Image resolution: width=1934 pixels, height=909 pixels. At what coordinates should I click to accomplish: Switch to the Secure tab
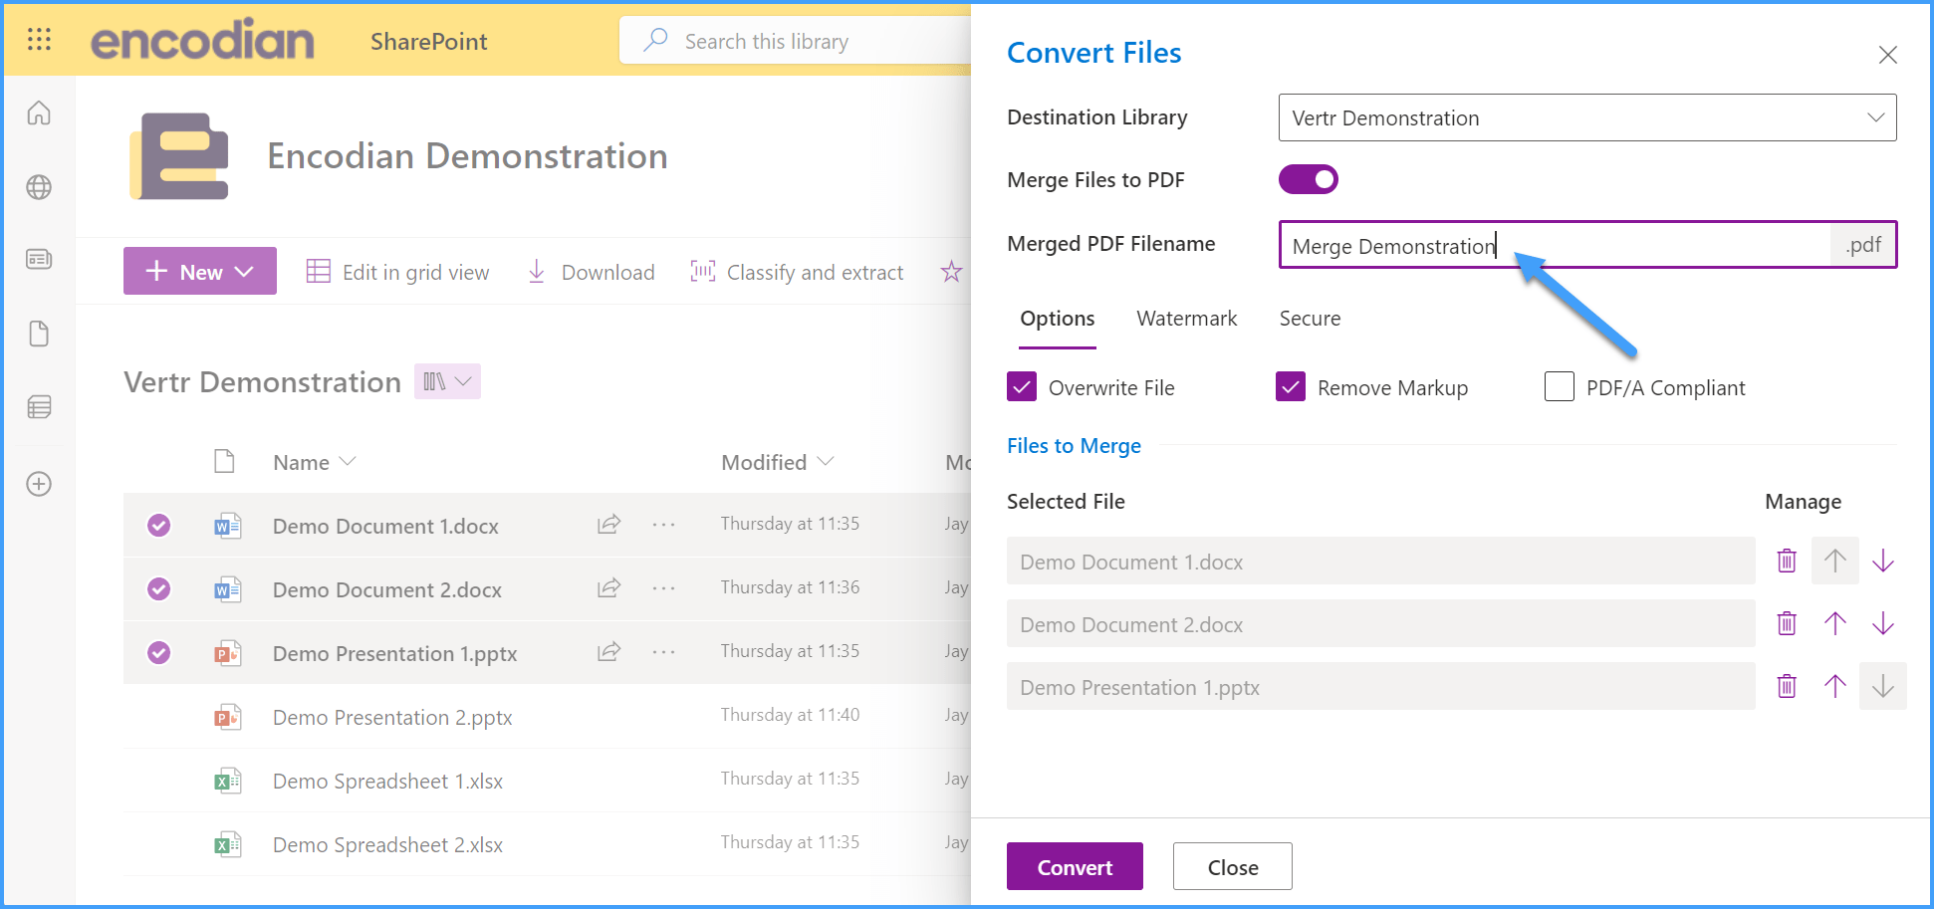1310,319
